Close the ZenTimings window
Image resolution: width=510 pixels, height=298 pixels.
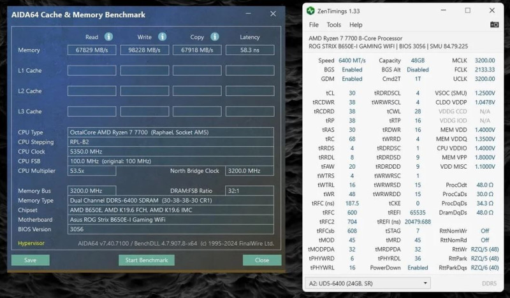click(492, 10)
